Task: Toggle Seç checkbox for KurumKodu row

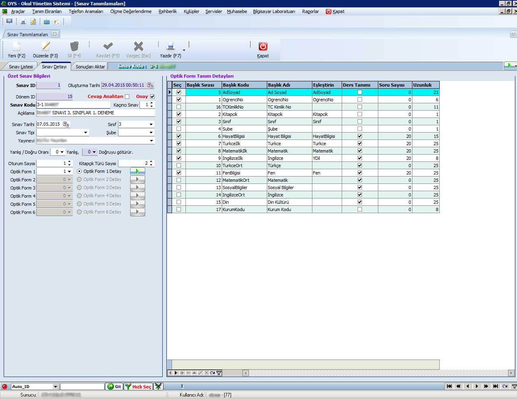Action: coord(179,209)
